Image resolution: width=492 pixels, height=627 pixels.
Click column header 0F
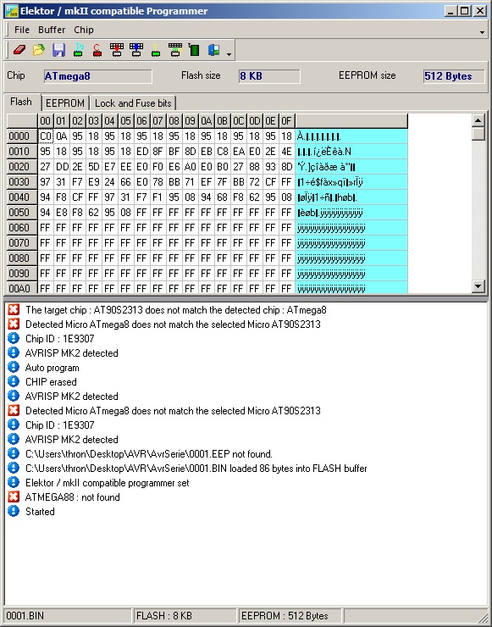coord(286,121)
